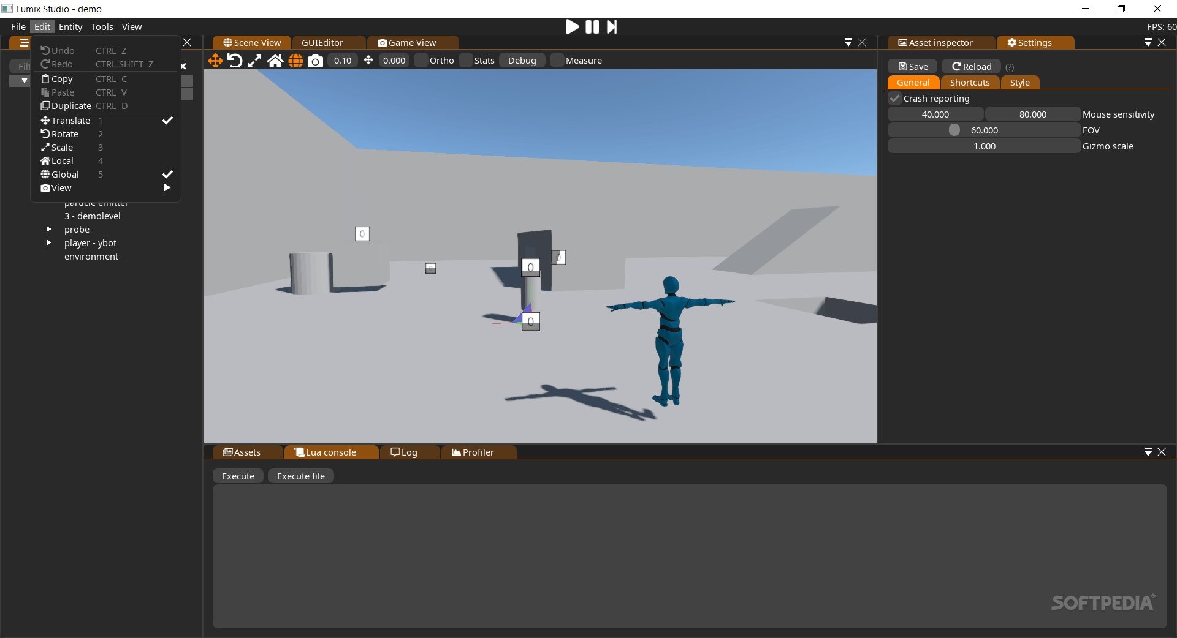Click the Next frame button
The image size is (1177, 638).
coord(612,26)
